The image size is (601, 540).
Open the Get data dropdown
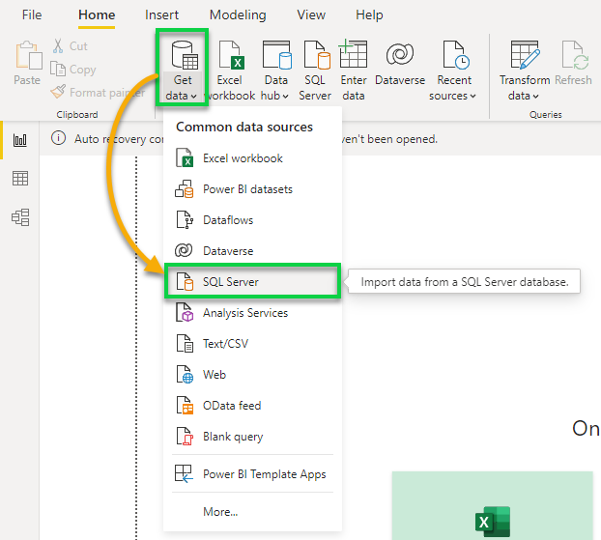[183, 69]
